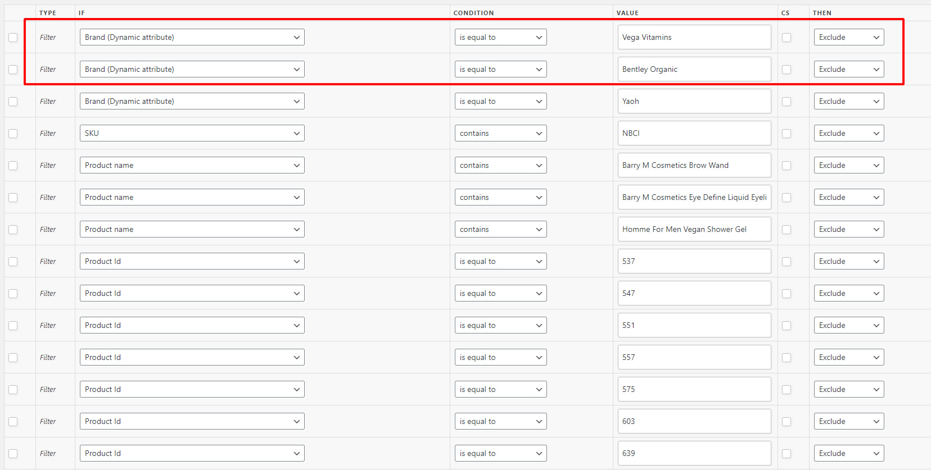Click the Bentley Organic value input

point(694,69)
